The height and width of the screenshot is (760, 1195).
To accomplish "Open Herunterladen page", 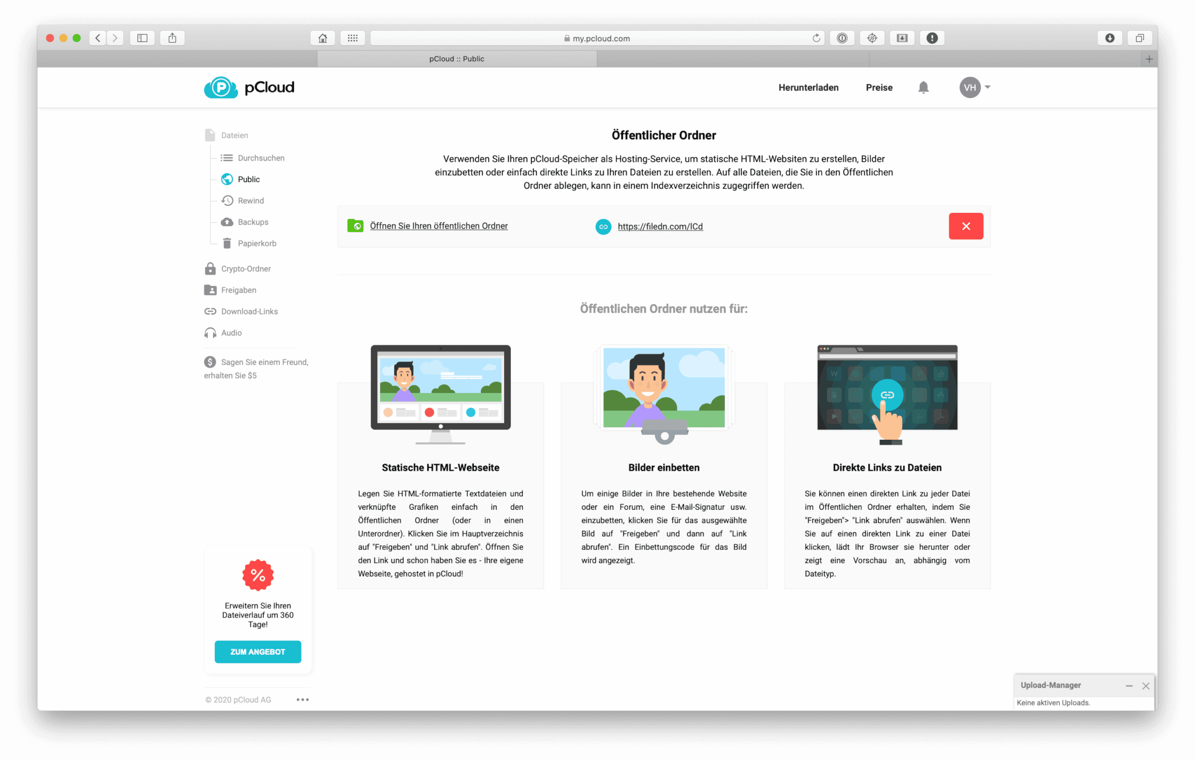I will (808, 87).
